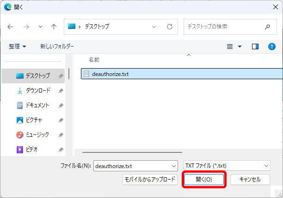Select the deauthorize.txt file

[x=110, y=74]
